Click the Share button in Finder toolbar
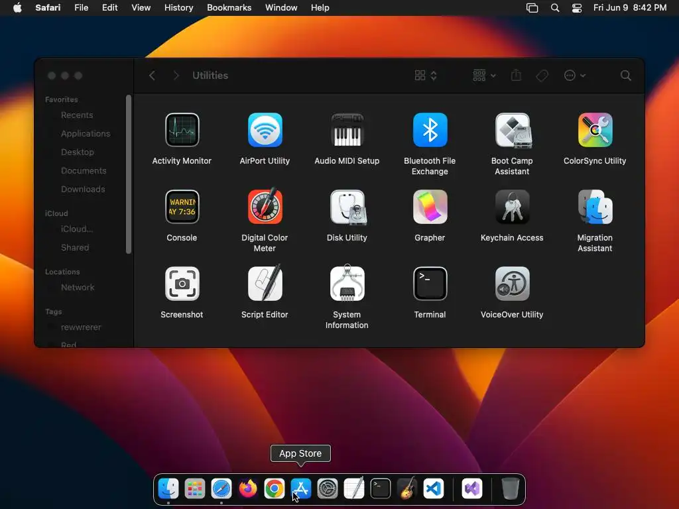The width and height of the screenshot is (679, 509). click(516, 76)
